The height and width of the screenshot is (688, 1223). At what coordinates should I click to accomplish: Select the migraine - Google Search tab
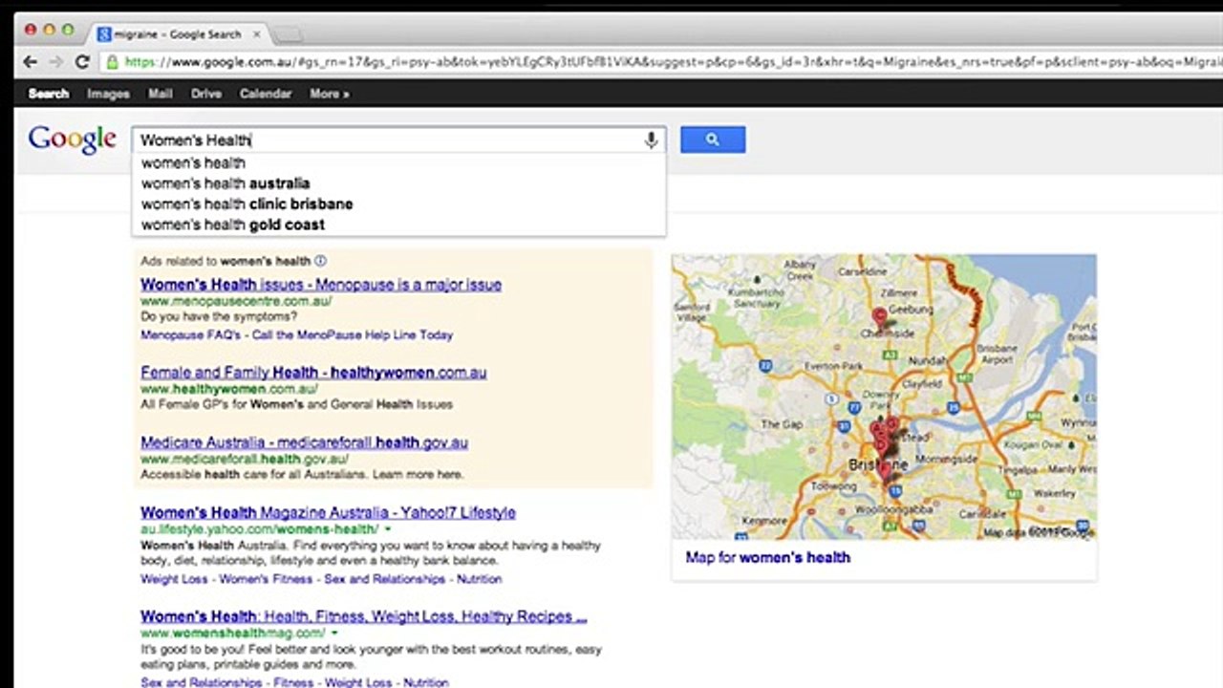179,34
